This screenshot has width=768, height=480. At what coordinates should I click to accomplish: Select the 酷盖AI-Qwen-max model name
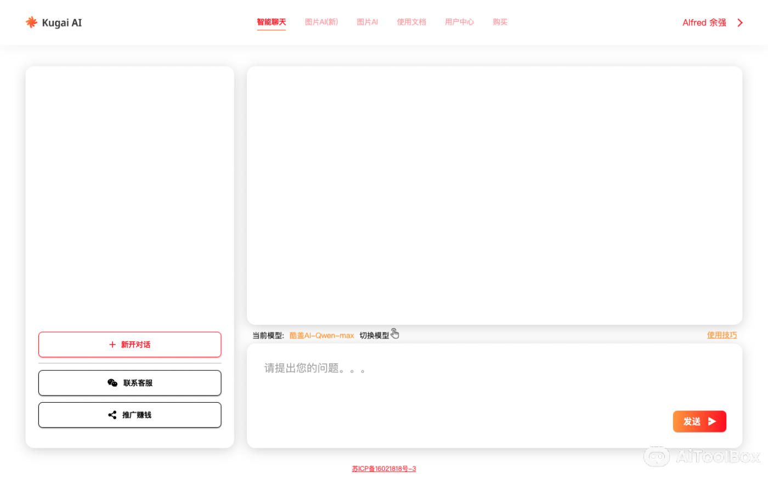pyautogui.click(x=321, y=335)
